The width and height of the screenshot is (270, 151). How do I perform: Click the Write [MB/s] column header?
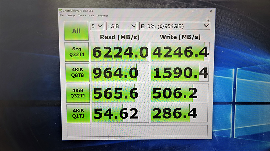(180, 37)
